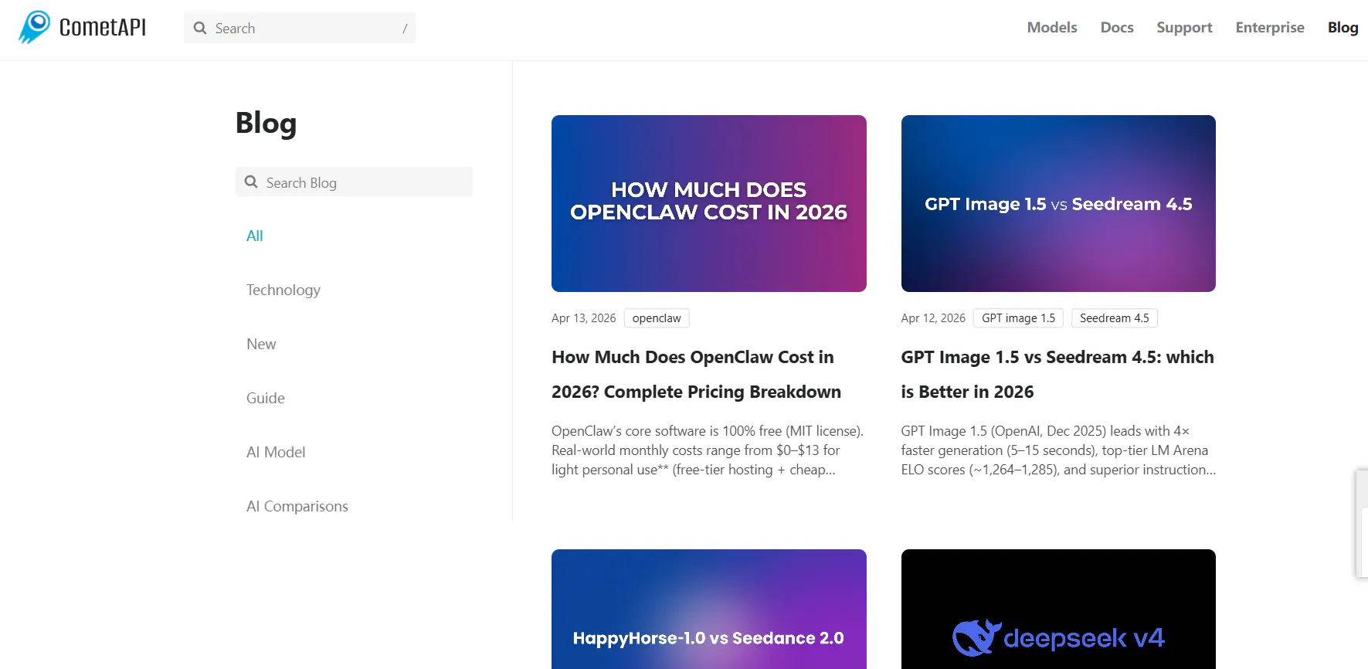Click the openclaw tag
This screenshot has height=669, width=1368.
point(657,318)
